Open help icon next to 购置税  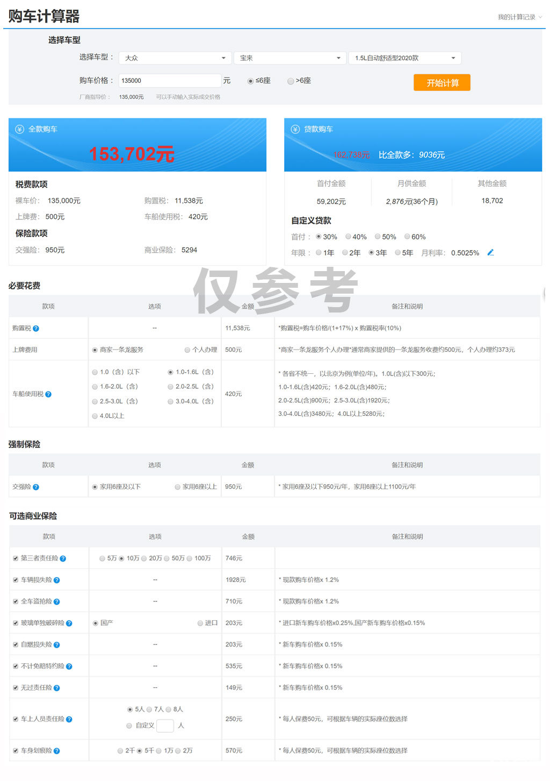pos(36,328)
